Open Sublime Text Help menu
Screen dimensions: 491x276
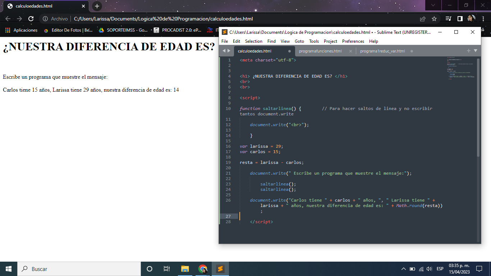(373, 41)
